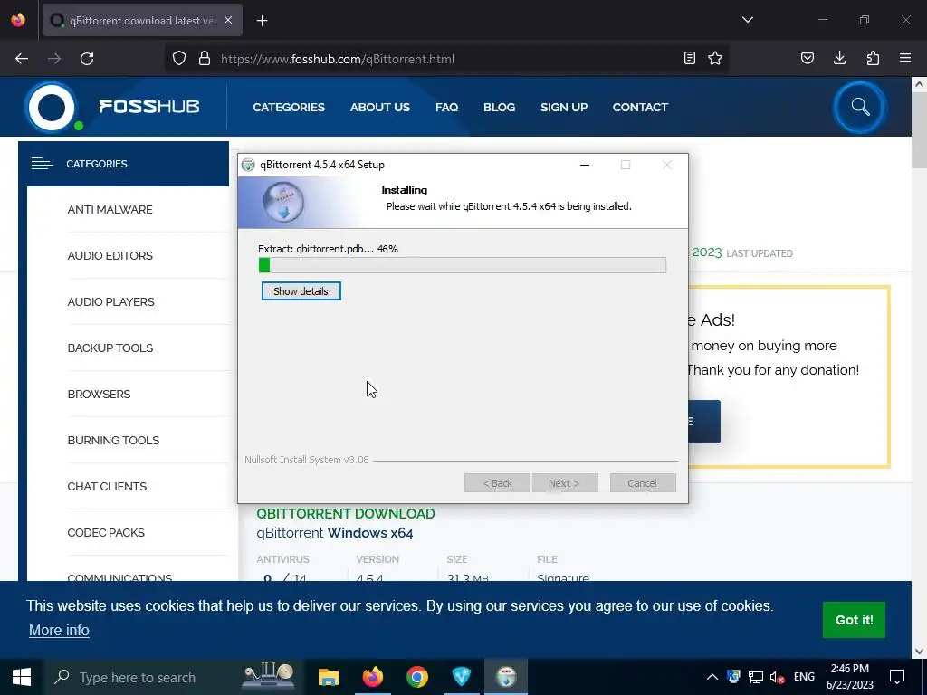
Task: Open clock and date flyout
Action: pos(849,677)
